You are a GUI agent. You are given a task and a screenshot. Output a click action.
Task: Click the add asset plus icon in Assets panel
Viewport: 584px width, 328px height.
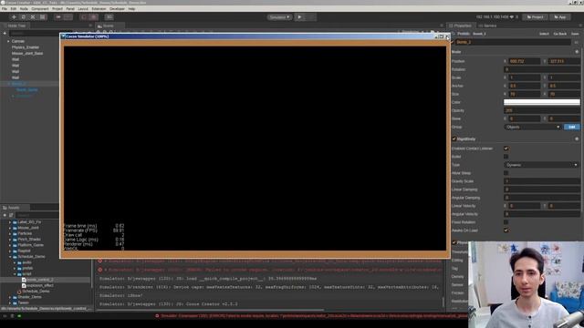click(5, 215)
